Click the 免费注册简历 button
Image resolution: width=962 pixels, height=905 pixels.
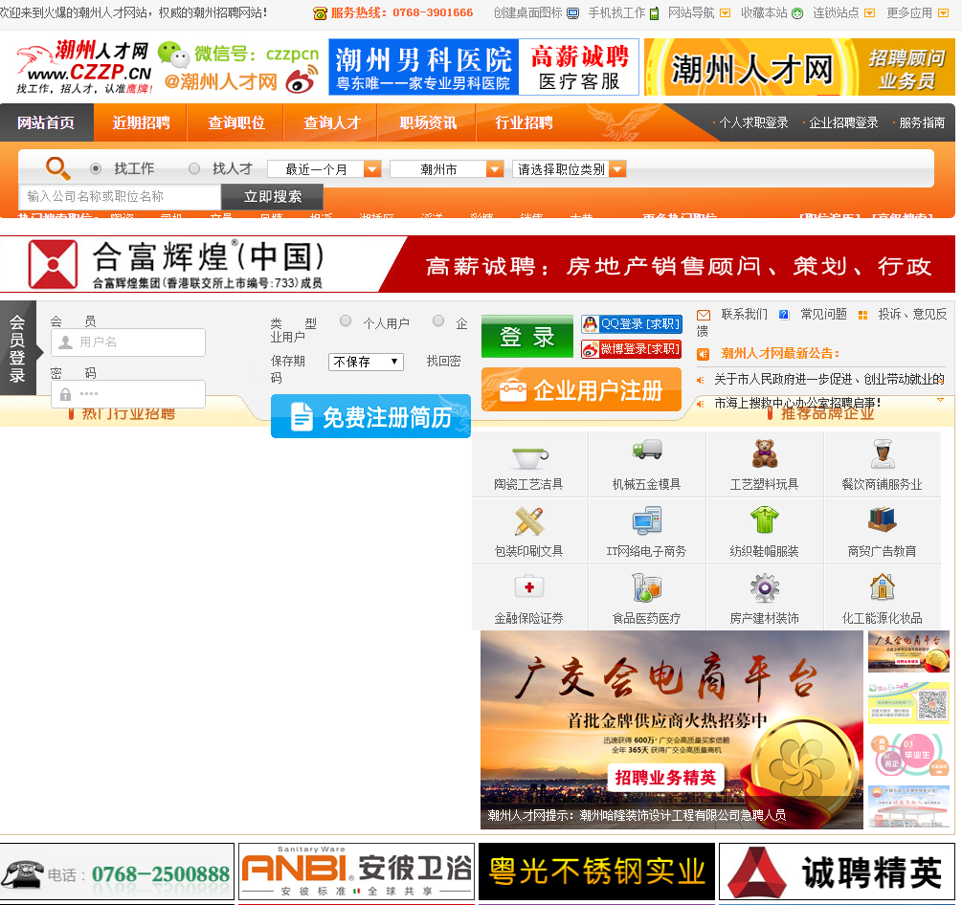point(370,416)
